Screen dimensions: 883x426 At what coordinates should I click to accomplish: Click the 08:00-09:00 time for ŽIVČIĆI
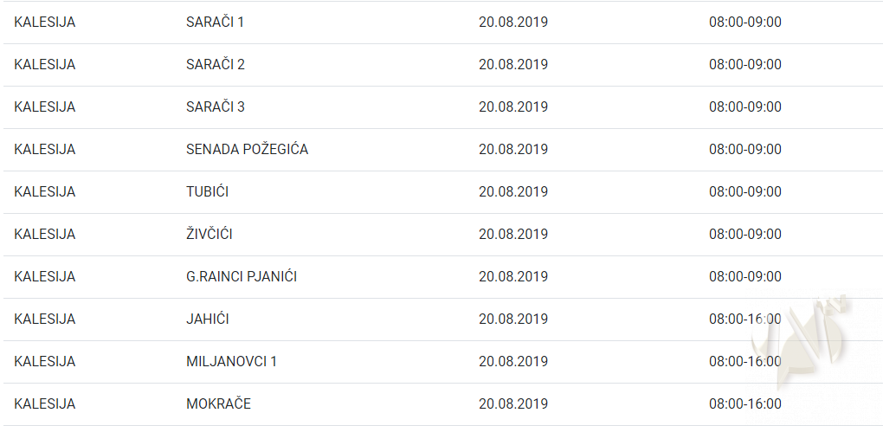[744, 234]
